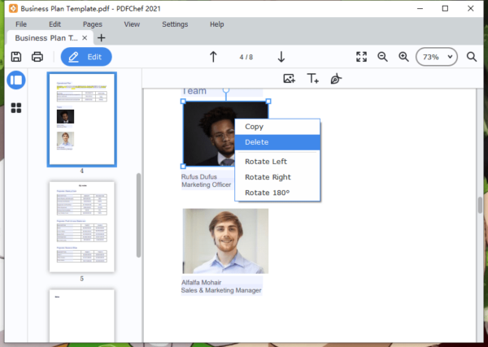Click bottom-left resize handle of selected photo

[x=183, y=166]
